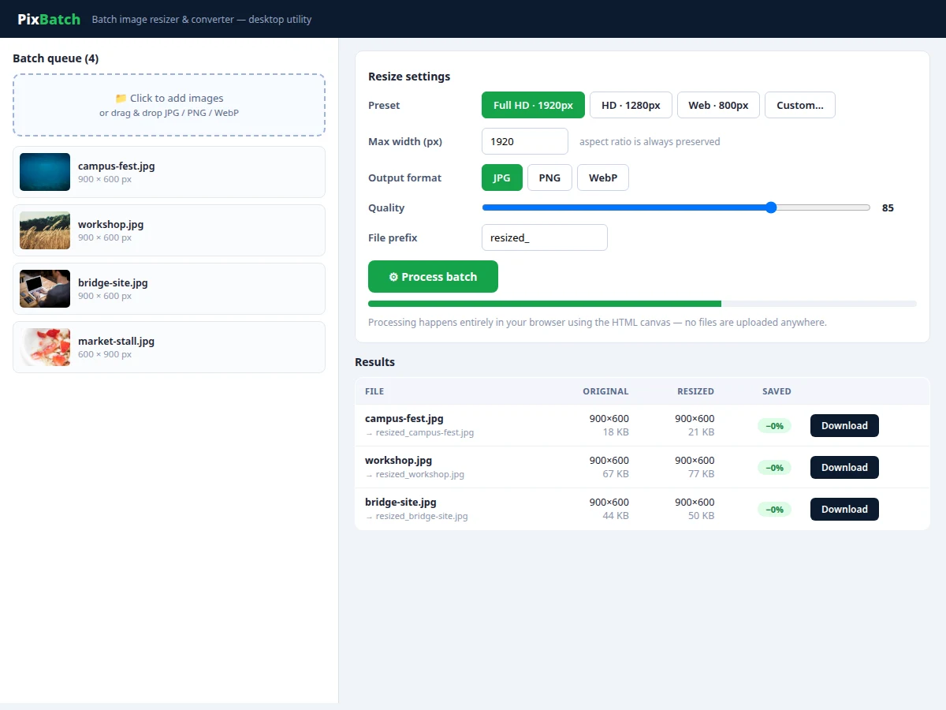
Task: Select the market-stall.jpg thumbnail
Action: pyautogui.click(x=45, y=347)
